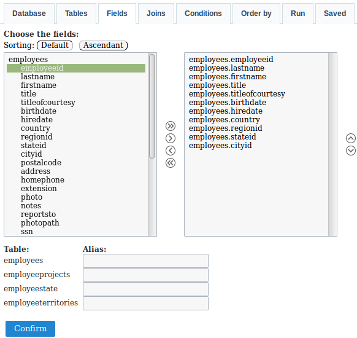This screenshot has height=338, width=357.
Task: Select employees.stateid in chosen fields
Action: point(257,137)
